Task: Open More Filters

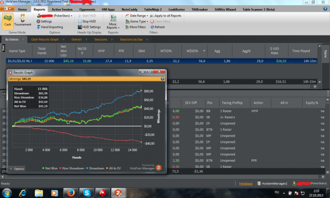Action: click(135, 27)
